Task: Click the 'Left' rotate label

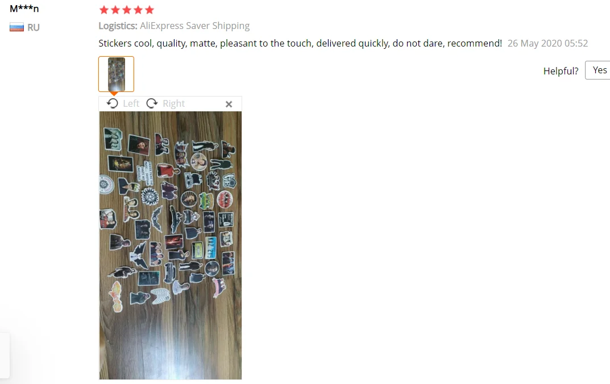Action: point(131,103)
